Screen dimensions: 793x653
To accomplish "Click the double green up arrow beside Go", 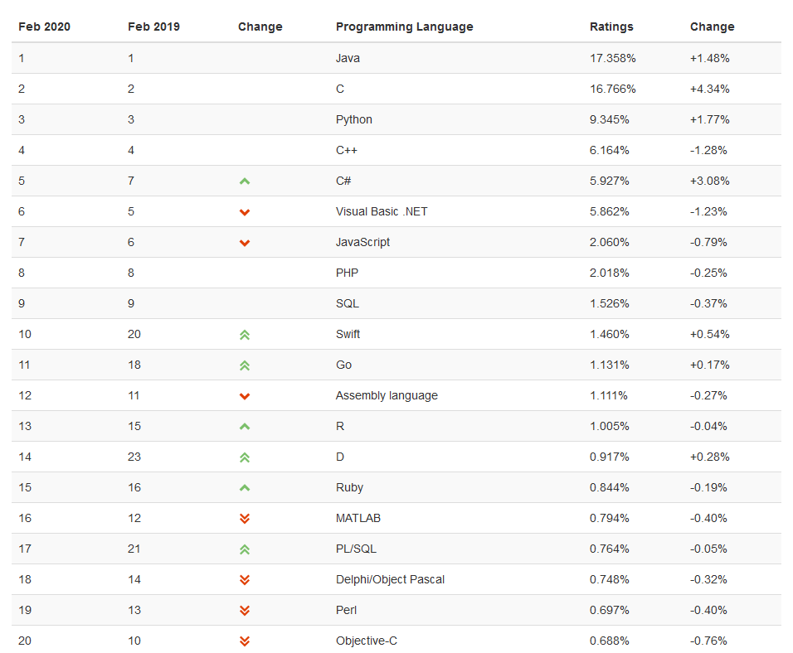I will click(x=245, y=365).
